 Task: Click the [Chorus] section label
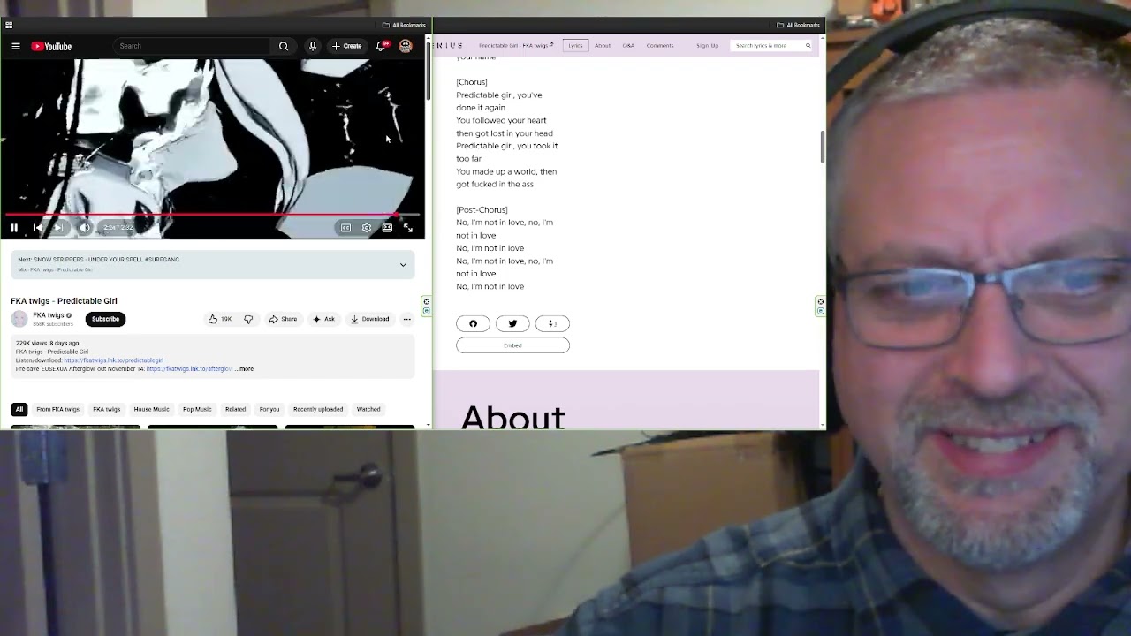click(472, 82)
